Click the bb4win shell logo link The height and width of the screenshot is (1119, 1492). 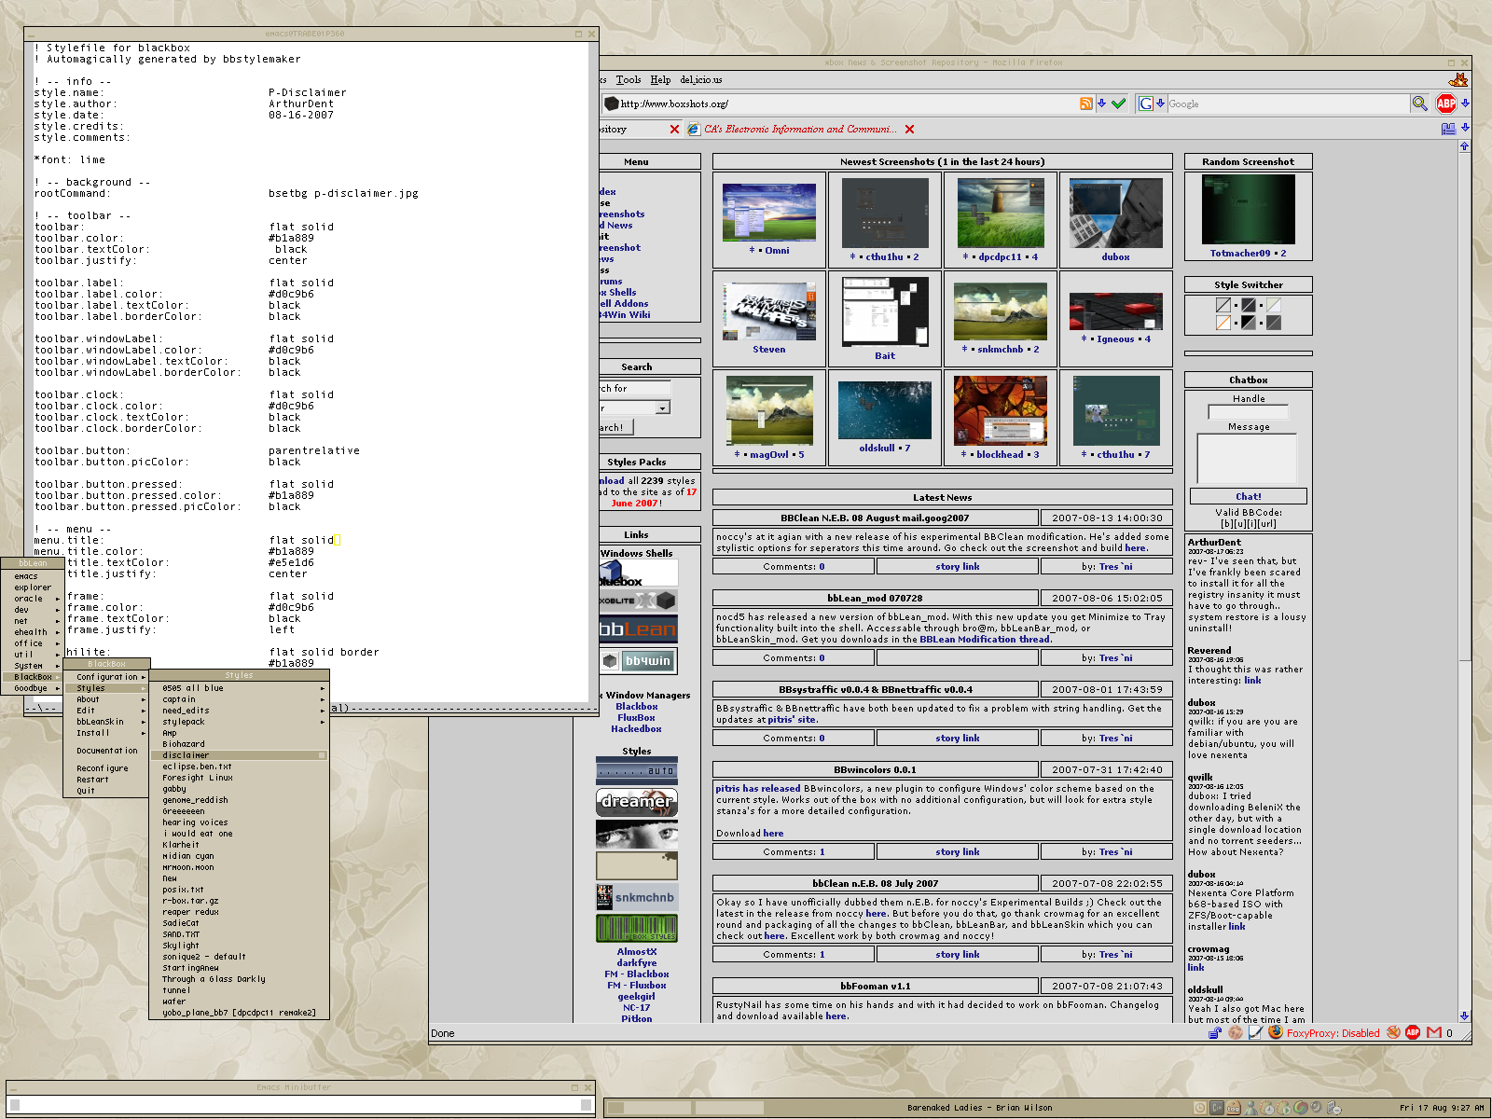[x=638, y=660]
